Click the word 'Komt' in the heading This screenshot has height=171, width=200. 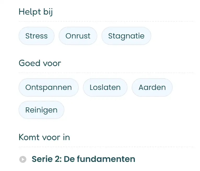(28, 137)
